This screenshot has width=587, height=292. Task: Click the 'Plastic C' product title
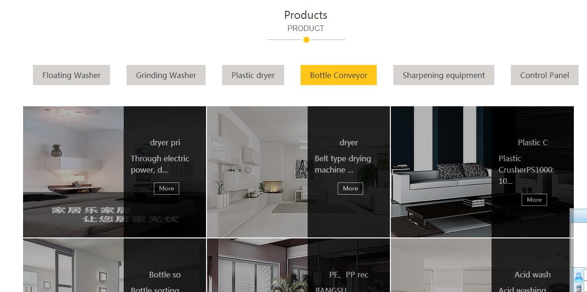point(533,142)
